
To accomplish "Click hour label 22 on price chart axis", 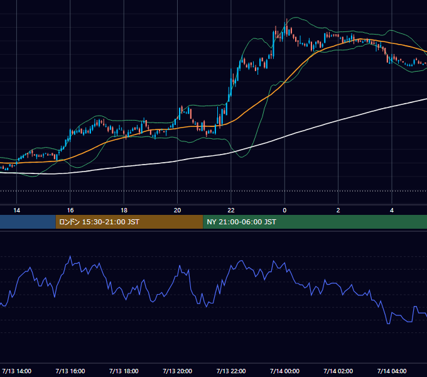I will [231, 210].
